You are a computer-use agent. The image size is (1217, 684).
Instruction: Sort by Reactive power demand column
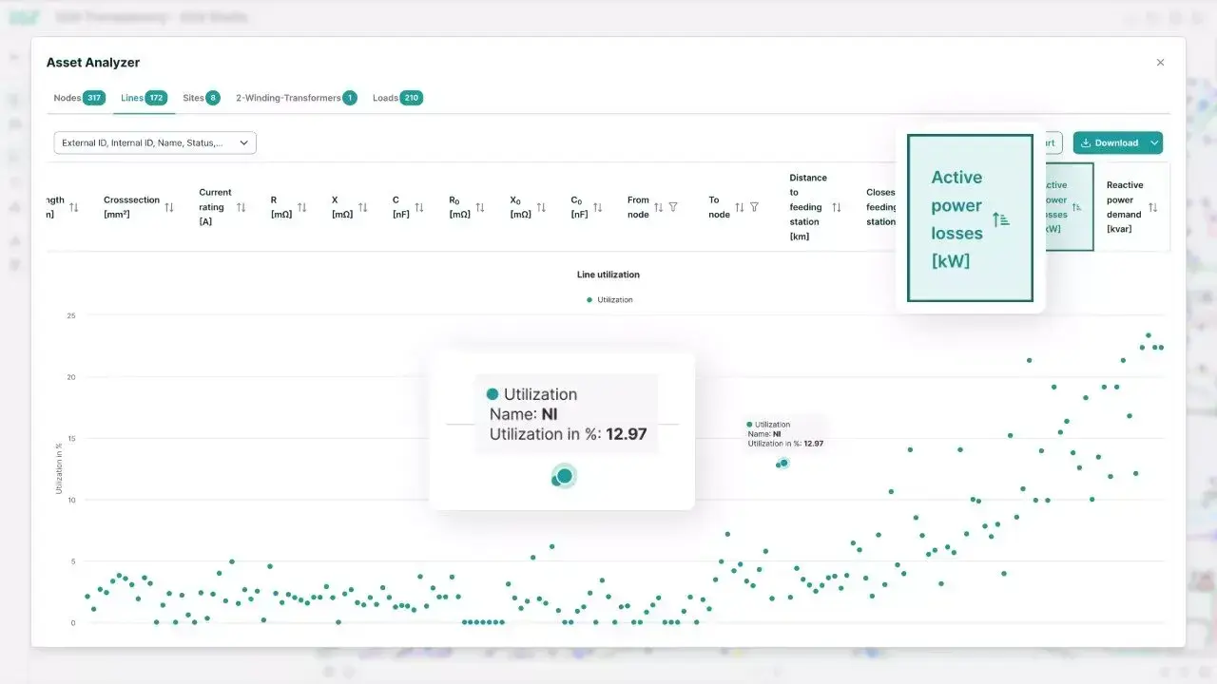click(x=1152, y=207)
